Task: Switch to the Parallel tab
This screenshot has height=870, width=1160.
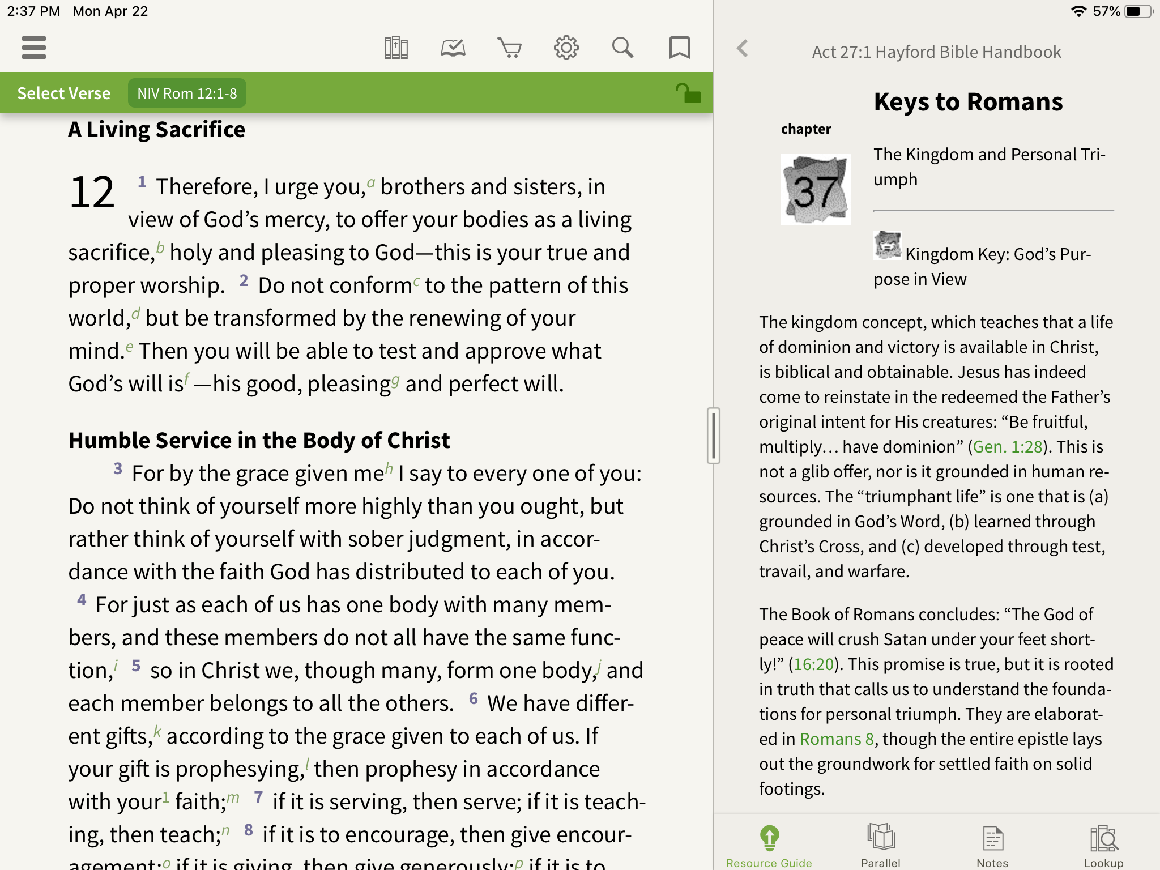Action: click(x=881, y=846)
